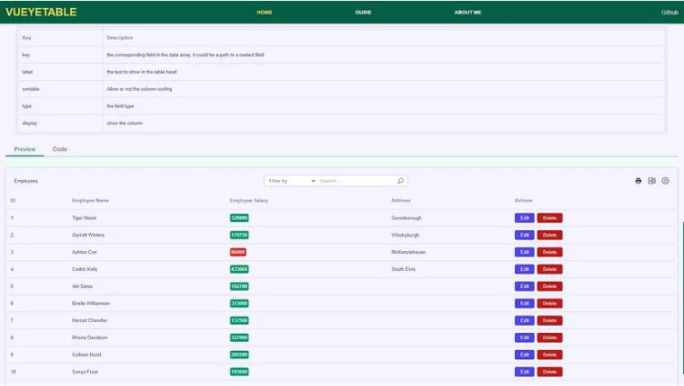This screenshot has height=386, width=684.
Task: Click the page vertical scrollbar
Action: pyautogui.click(x=682, y=297)
